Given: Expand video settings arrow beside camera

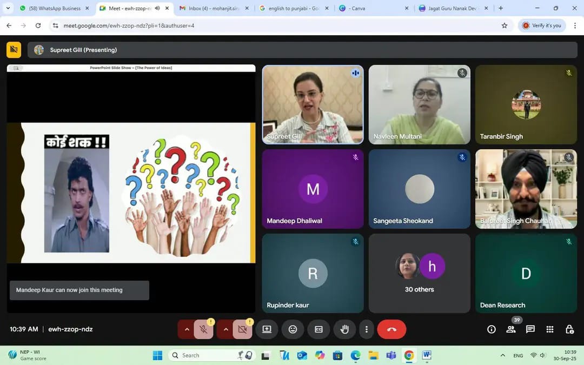Looking at the screenshot, I should pos(226,329).
